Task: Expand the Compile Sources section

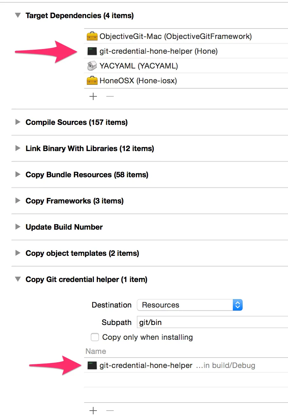Action: 18,122
